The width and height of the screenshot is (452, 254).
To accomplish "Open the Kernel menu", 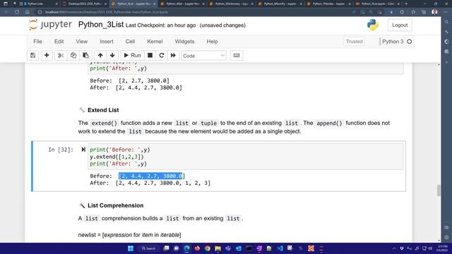I will [x=155, y=42].
